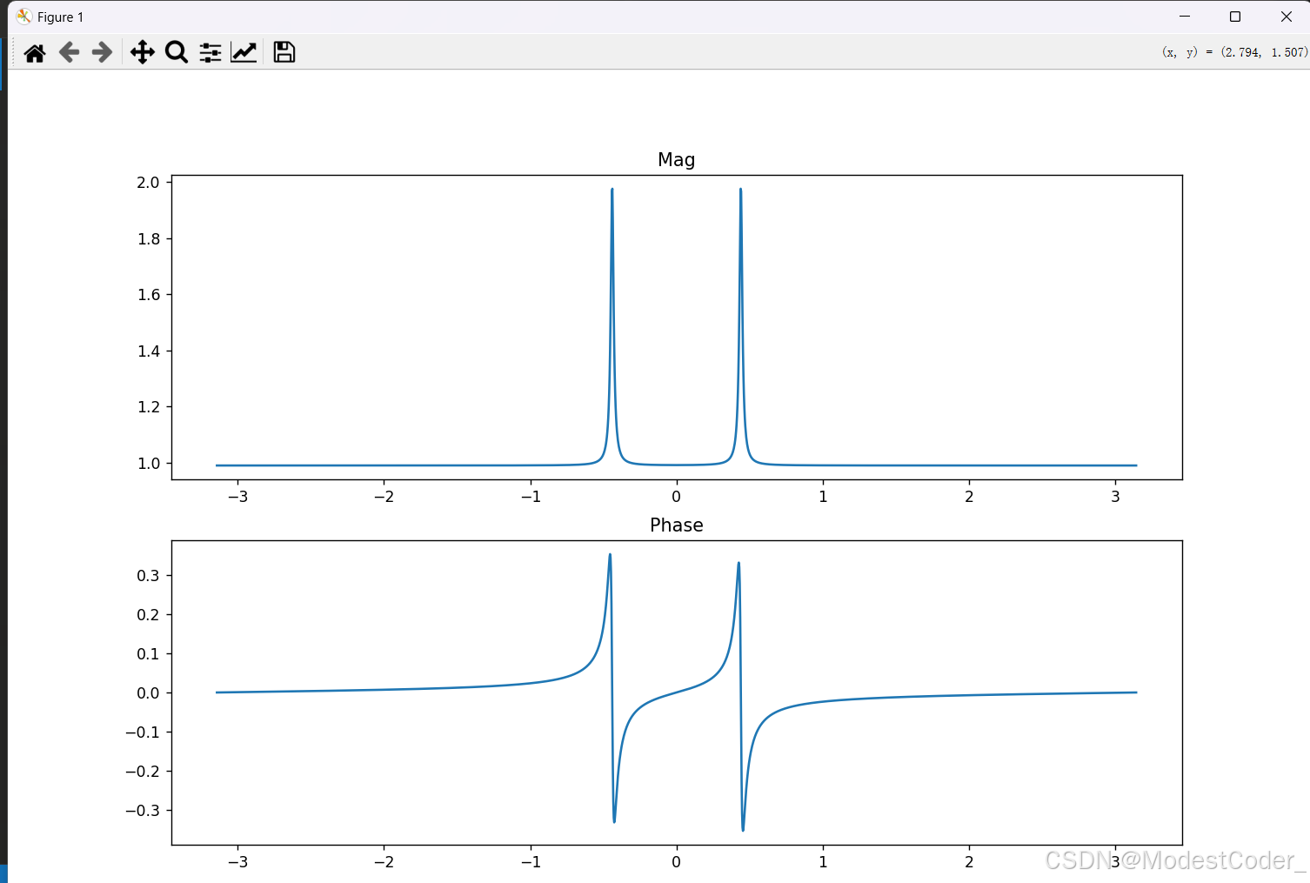Screen dimensions: 1310x883
Task: Click the −0.3 y-axis tick label on Phase plot
Action: 143,810
